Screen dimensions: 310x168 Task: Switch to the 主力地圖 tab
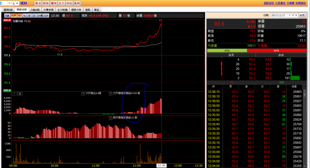tap(62, 9)
